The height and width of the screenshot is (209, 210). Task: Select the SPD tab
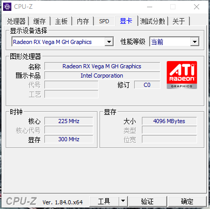(x=104, y=21)
